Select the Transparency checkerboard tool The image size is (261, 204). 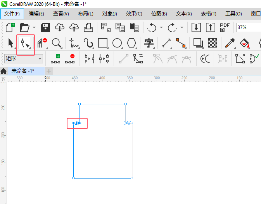click(213, 43)
